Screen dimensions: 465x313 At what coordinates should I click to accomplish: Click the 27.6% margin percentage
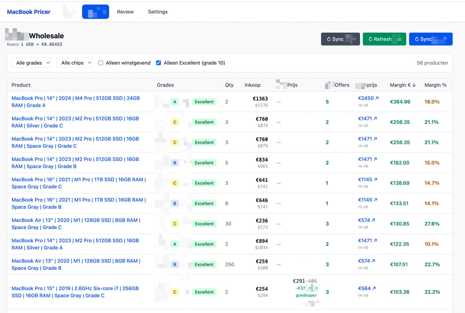coord(432,224)
